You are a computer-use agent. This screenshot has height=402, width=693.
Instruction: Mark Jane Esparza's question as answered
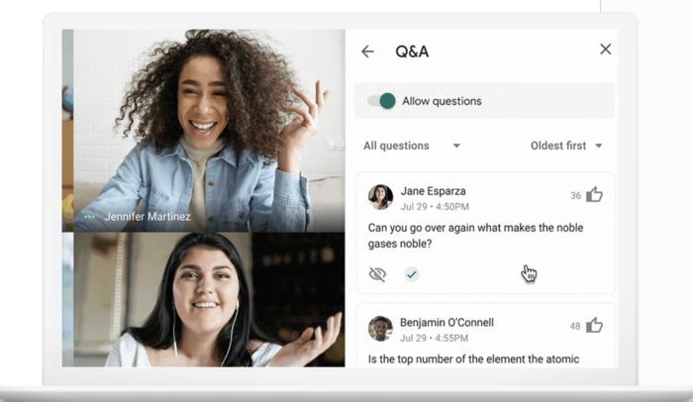point(412,274)
